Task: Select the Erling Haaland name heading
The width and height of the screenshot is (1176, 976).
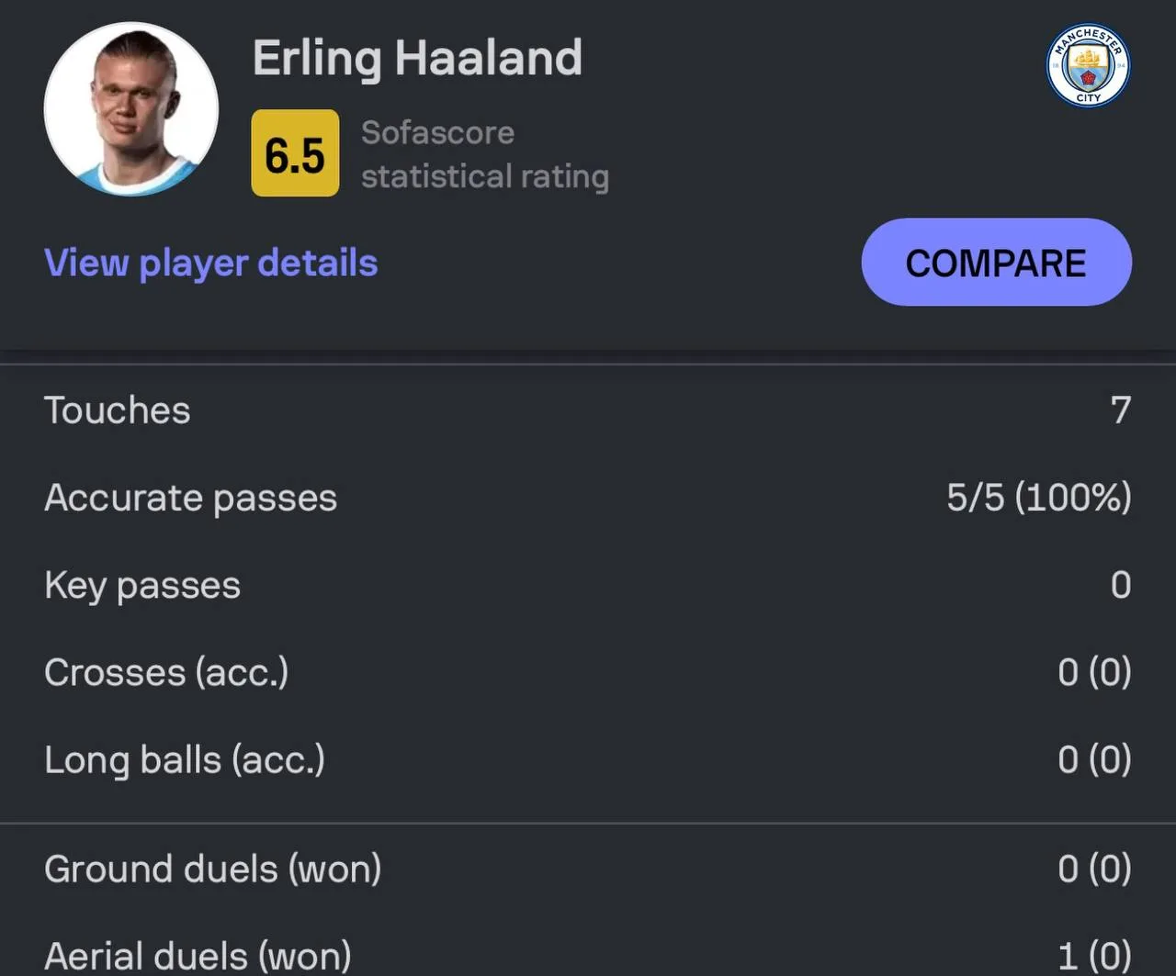Action: click(417, 59)
